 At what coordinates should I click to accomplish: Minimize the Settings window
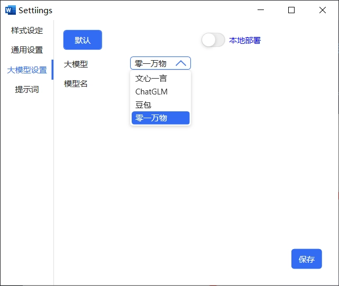pos(261,10)
